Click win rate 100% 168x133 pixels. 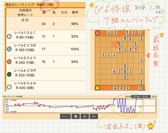click(75, 49)
